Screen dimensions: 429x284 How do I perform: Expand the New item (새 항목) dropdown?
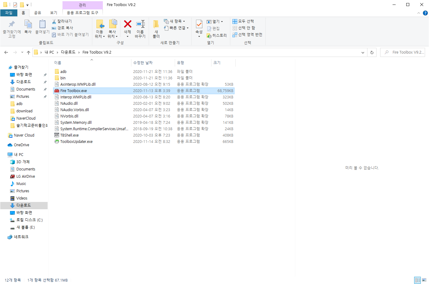[174, 21]
